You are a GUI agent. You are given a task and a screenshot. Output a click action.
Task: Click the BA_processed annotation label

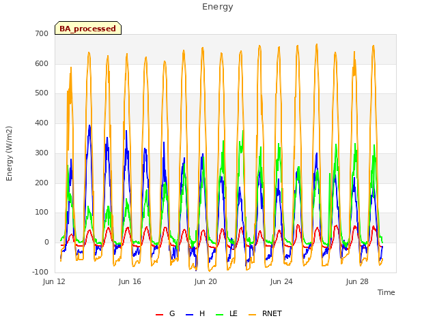click(88, 28)
